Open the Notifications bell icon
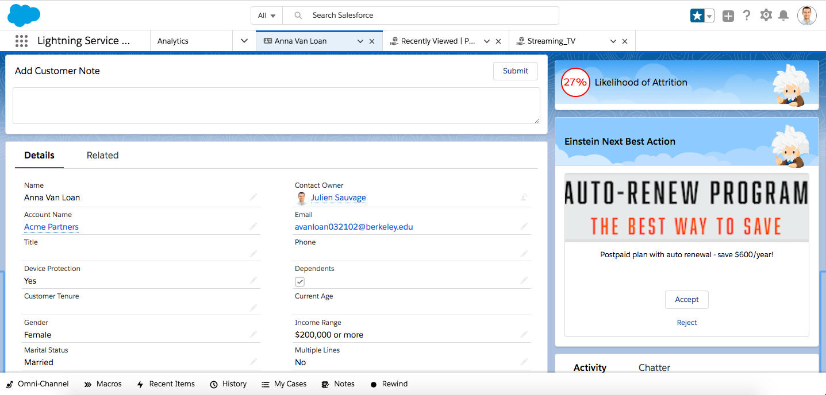 (783, 16)
